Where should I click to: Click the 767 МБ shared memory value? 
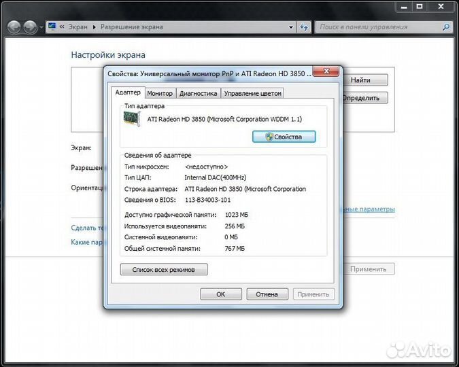point(235,249)
